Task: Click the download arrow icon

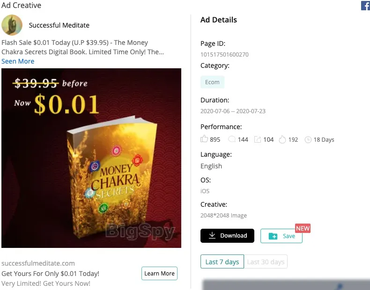Action: point(212,236)
